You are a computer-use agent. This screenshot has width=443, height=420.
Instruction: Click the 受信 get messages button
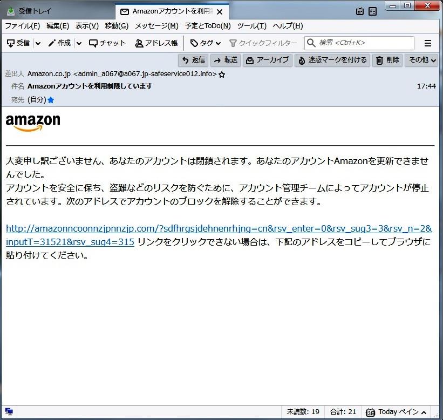[x=18, y=43]
